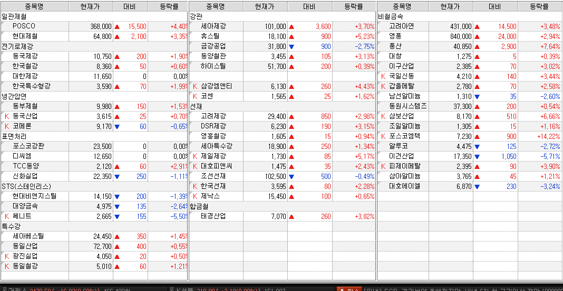Click 등락률 column header in the right panel
563x291 pixels.
[x=539, y=6]
